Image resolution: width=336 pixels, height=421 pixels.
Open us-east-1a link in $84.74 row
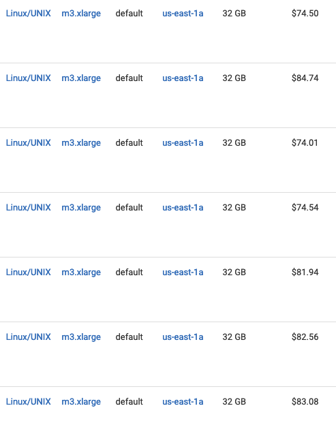click(183, 78)
